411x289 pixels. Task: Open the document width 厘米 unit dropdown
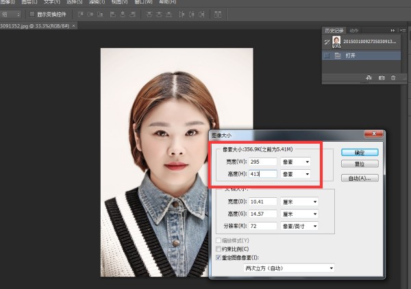coord(299,201)
